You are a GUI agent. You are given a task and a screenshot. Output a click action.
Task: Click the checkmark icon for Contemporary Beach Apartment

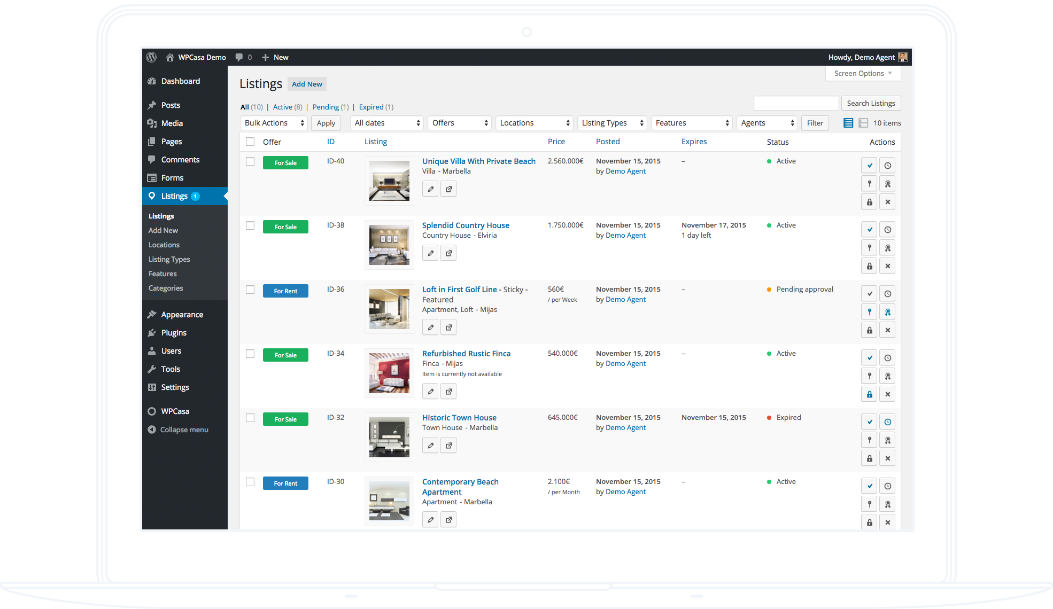click(x=870, y=486)
